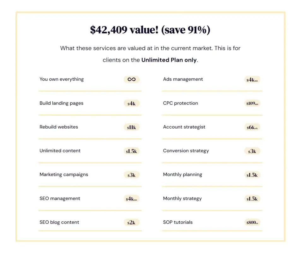This screenshot has height=257, width=303.
Task: Click the $3k badge for Marketing campaigns
Action: click(x=132, y=175)
